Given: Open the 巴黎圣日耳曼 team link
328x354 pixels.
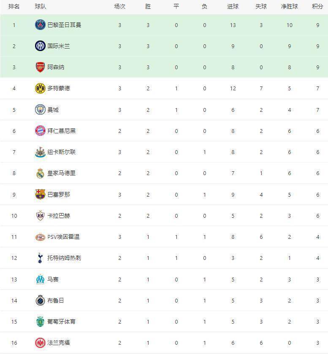Looking at the screenshot, I should [x=64, y=25].
